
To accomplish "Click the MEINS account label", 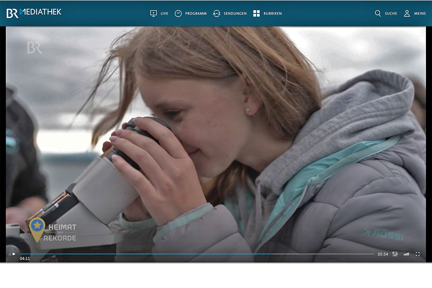I will pos(420,14).
